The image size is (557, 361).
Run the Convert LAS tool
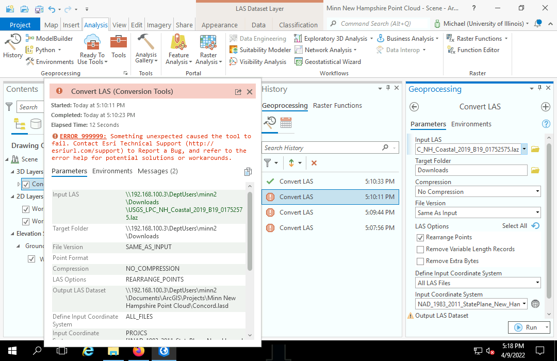click(529, 327)
